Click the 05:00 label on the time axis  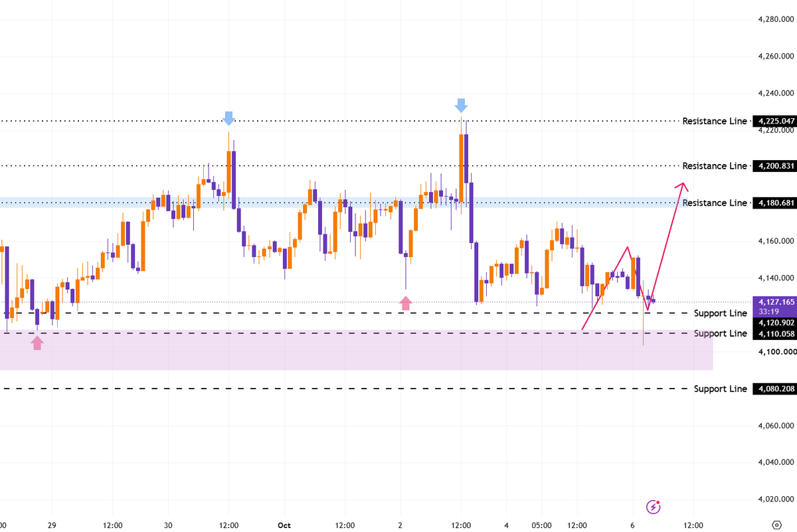[541, 525]
